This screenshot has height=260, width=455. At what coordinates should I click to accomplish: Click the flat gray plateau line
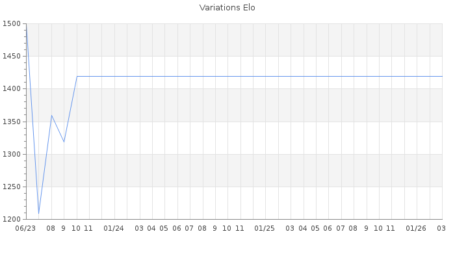(260, 76)
